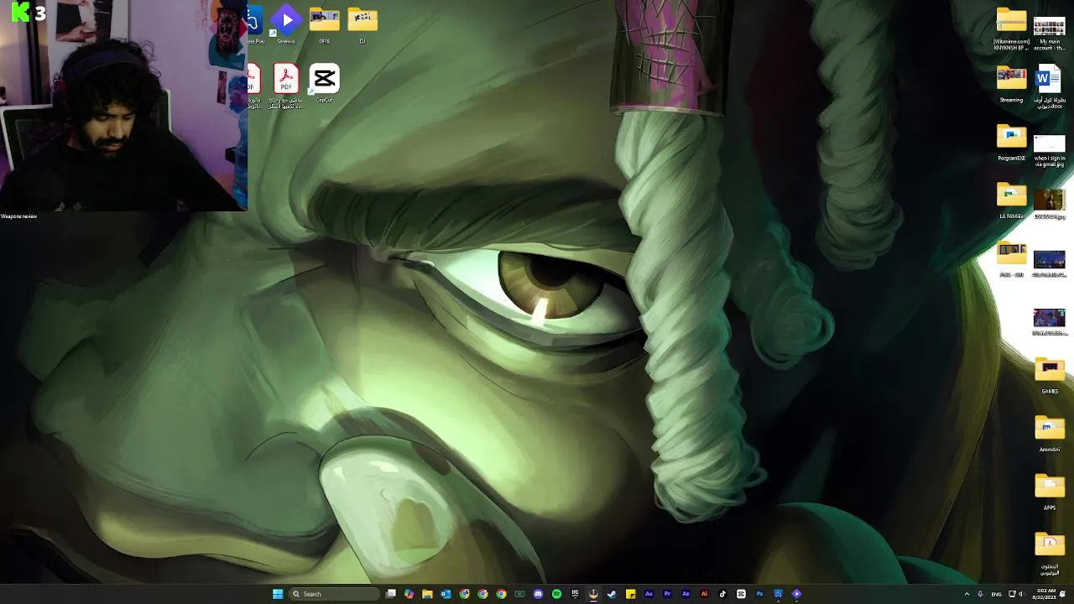Image resolution: width=1074 pixels, height=604 pixels.
Task: Select the Word document on the desktop
Action: coord(1049,88)
